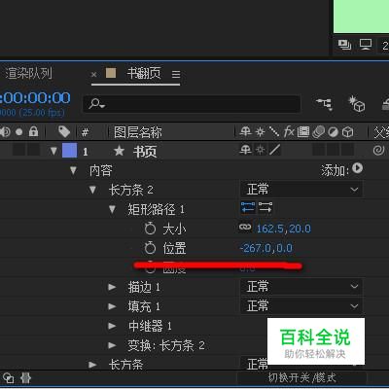Toggle 3D layer box on 书页 layer
The height and width of the screenshot is (389, 389).
click(348, 150)
